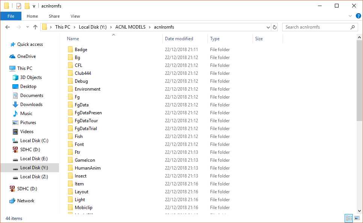Sort by the Date modified column header

click(179, 39)
